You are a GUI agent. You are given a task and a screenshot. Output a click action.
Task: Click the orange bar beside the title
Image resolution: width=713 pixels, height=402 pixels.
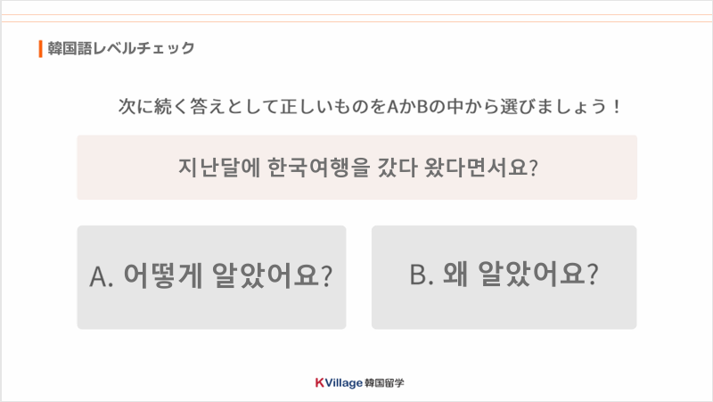click(x=41, y=48)
